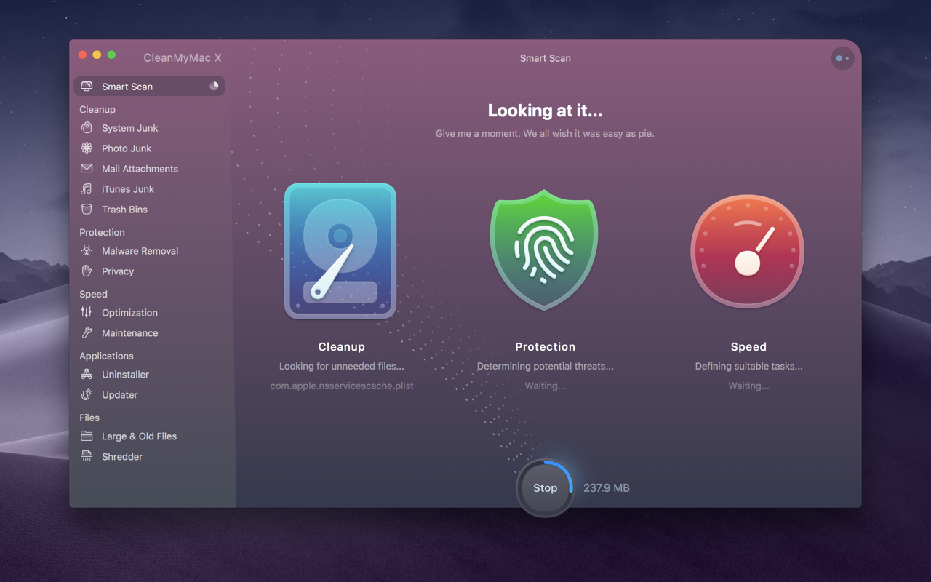Click 'Determining potential threats...' status

pos(545,366)
